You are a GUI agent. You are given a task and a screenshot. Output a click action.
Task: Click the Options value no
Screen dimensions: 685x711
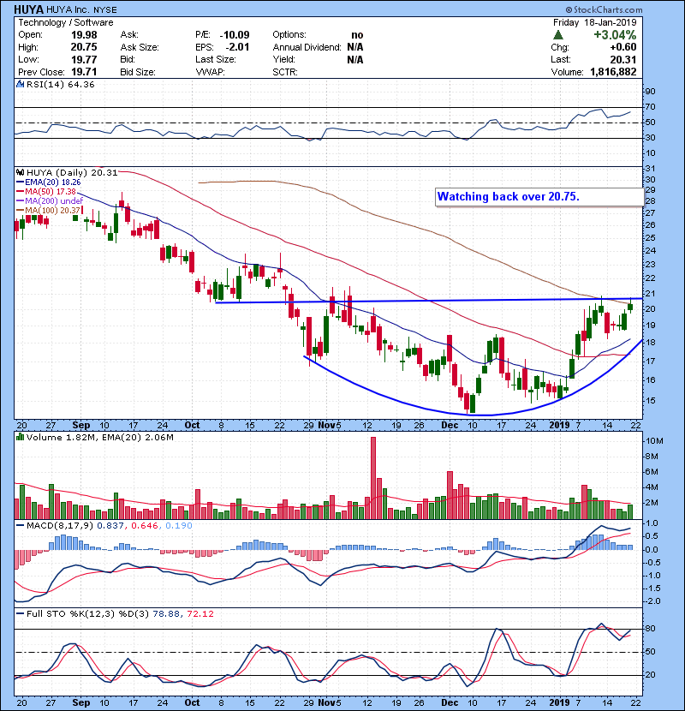[357, 35]
